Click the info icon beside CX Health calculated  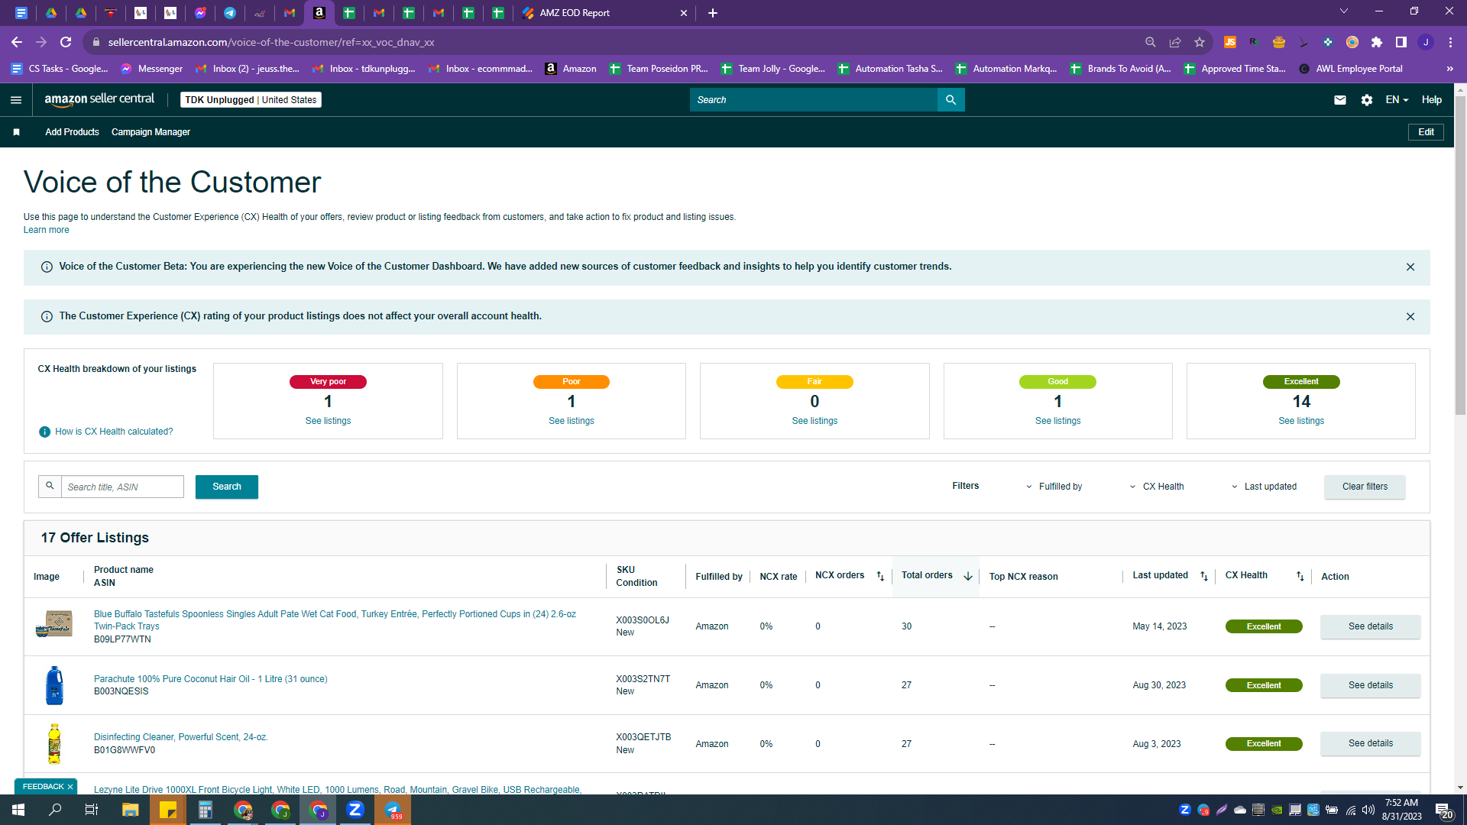tap(44, 432)
